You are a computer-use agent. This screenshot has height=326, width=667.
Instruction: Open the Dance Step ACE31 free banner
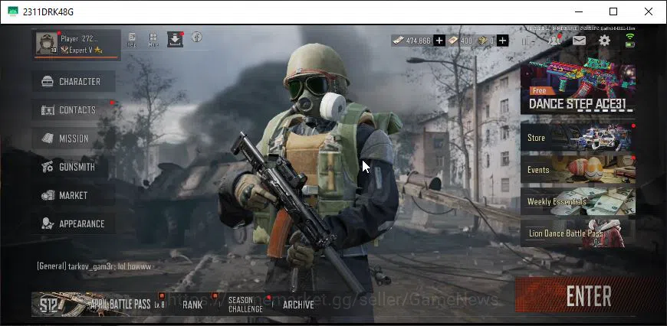pyautogui.click(x=577, y=85)
